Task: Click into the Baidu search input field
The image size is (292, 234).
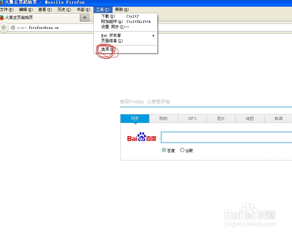Action: 226,137
